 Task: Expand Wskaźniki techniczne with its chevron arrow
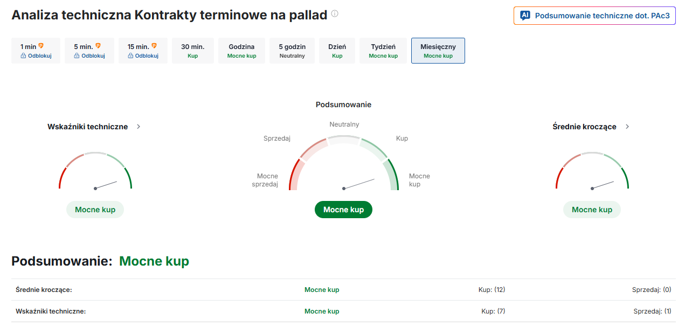[x=139, y=127]
